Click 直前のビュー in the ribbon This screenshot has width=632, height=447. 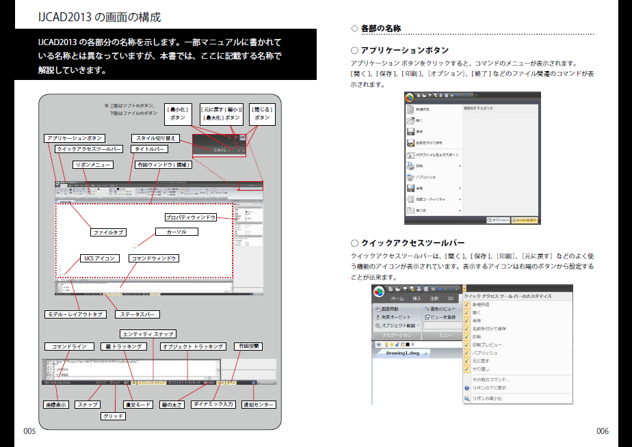[440, 309]
